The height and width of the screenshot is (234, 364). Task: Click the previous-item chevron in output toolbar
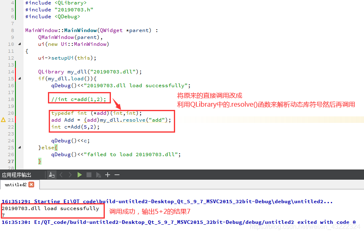tap(61, 174)
